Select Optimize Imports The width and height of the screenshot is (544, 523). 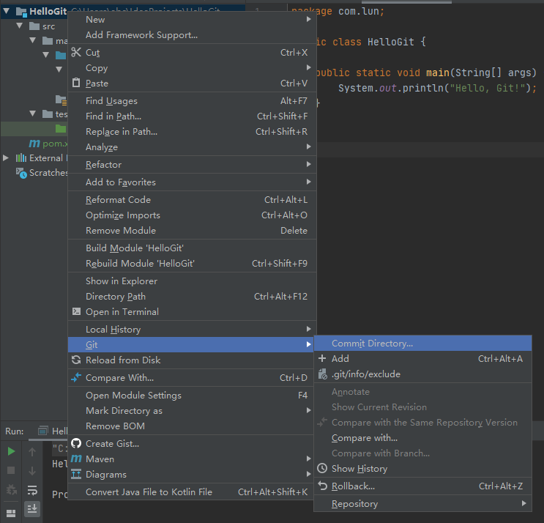[192, 215]
